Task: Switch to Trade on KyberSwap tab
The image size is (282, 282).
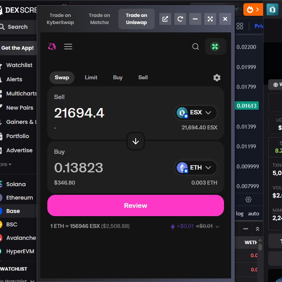Action: click(x=60, y=19)
